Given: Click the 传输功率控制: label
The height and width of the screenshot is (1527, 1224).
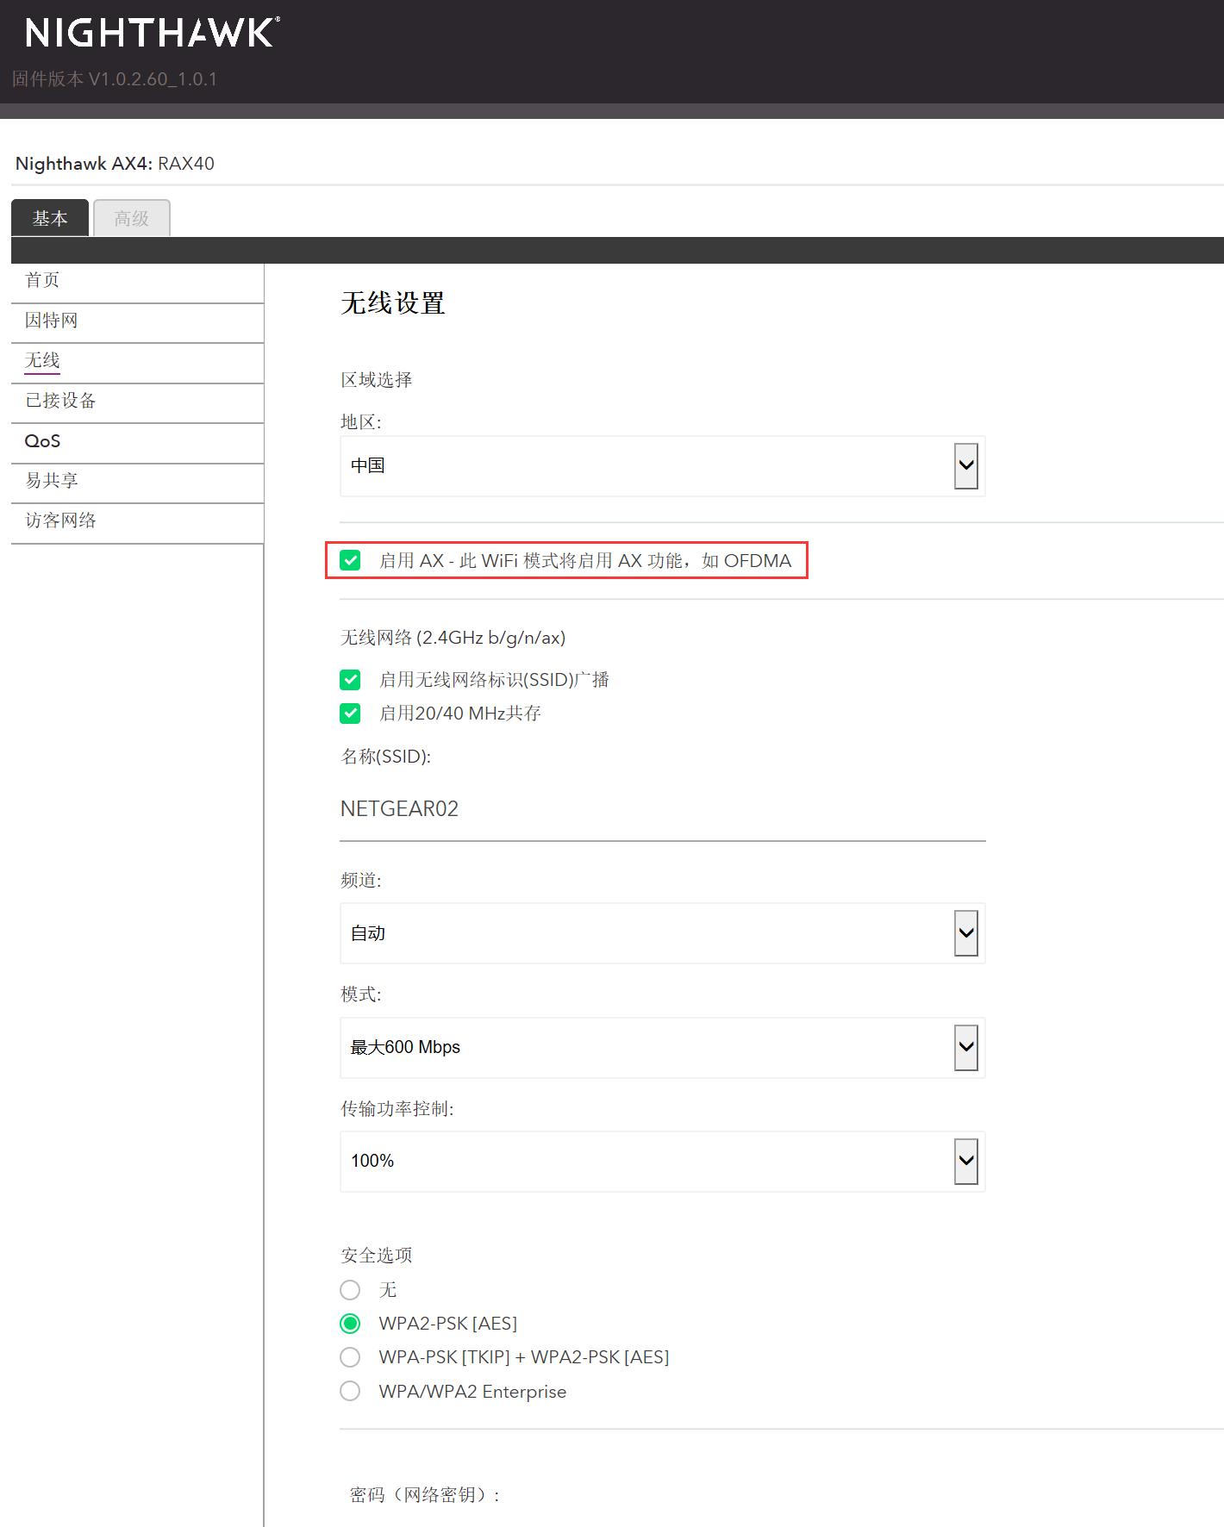Looking at the screenshot, I should [397, 1109].
